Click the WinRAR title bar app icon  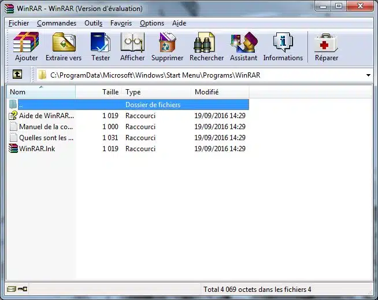coord(9,9)
